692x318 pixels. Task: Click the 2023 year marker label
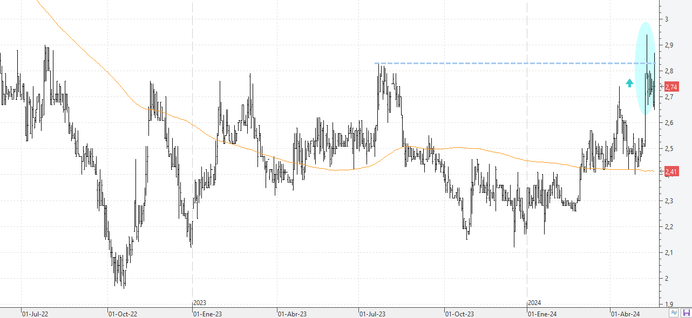point(199,303)
